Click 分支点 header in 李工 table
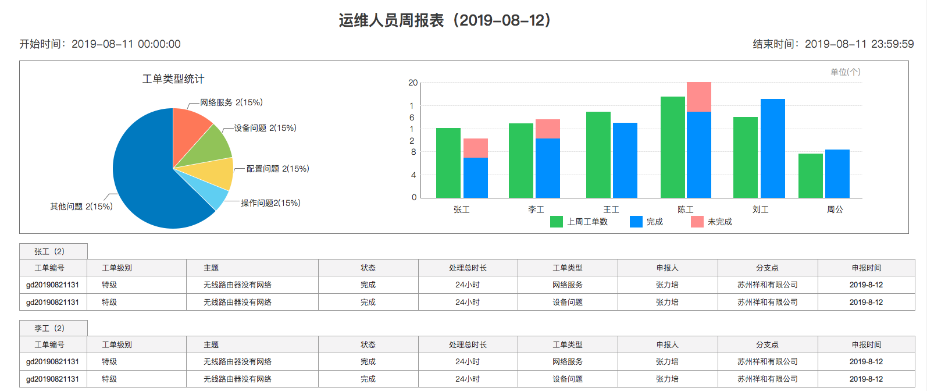Viewport: 927px width, 391px height. [767, 345]
